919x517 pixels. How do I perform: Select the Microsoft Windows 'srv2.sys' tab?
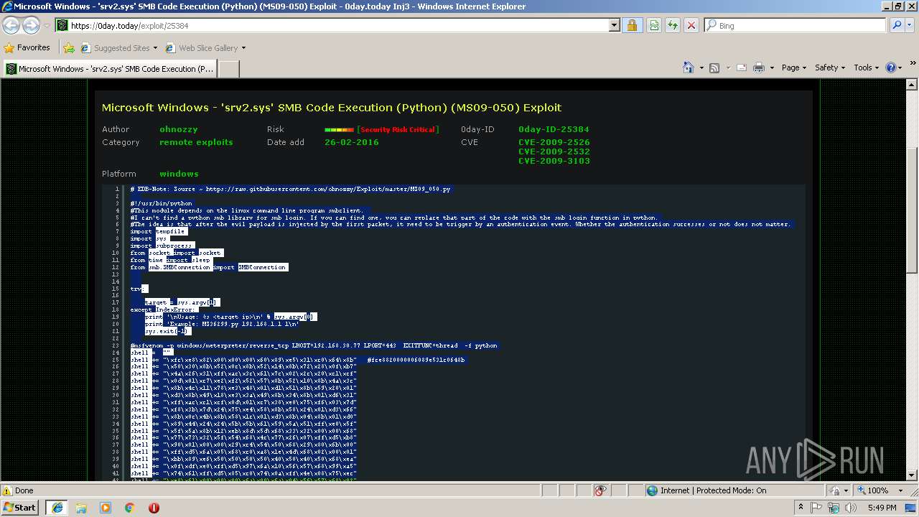pos(109,69)
